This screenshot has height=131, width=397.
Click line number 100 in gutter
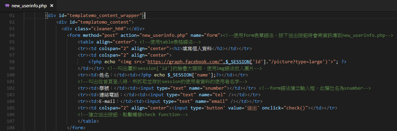[x=10, y=75]
